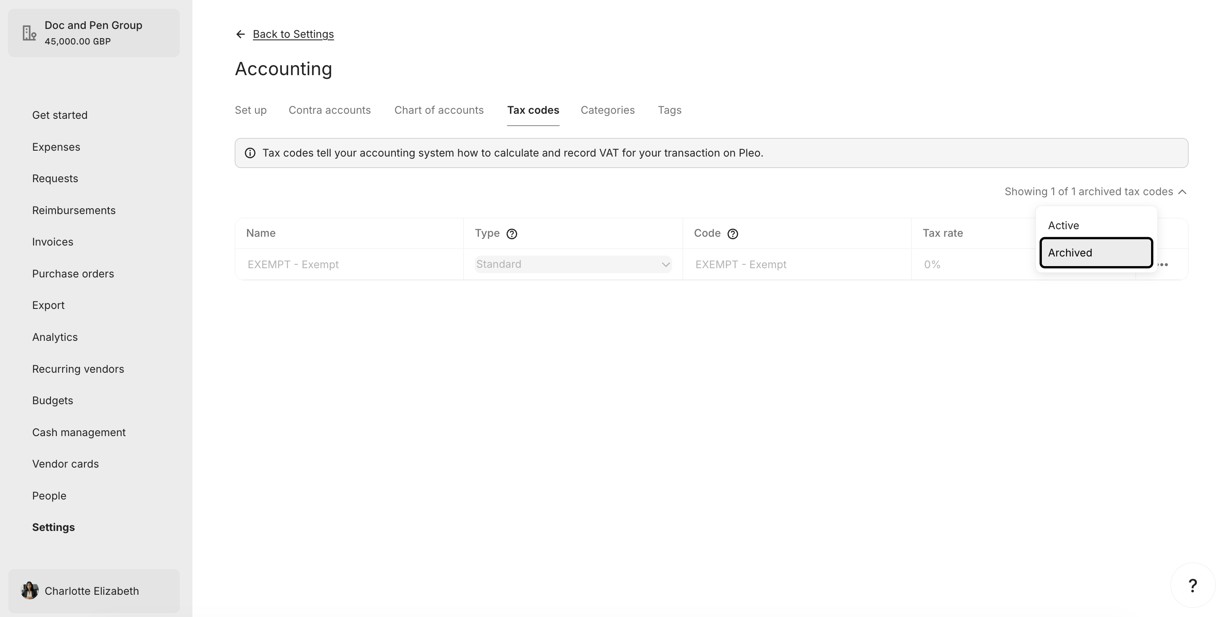The image size is (1225, 617).
Task: Click the 0% tax rate field
Action: pyautogui.click(x=1023, y=264)
